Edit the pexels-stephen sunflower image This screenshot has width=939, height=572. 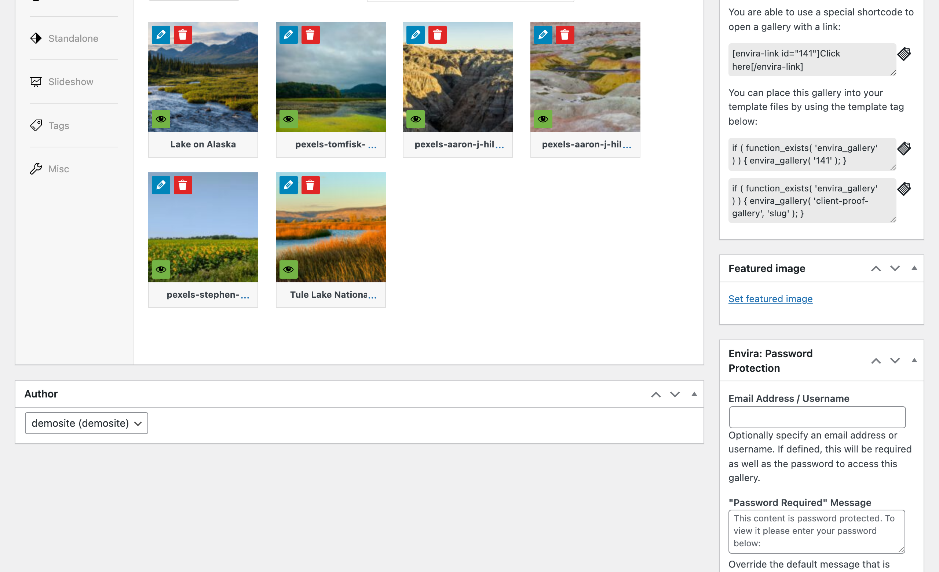coord(161,186)
